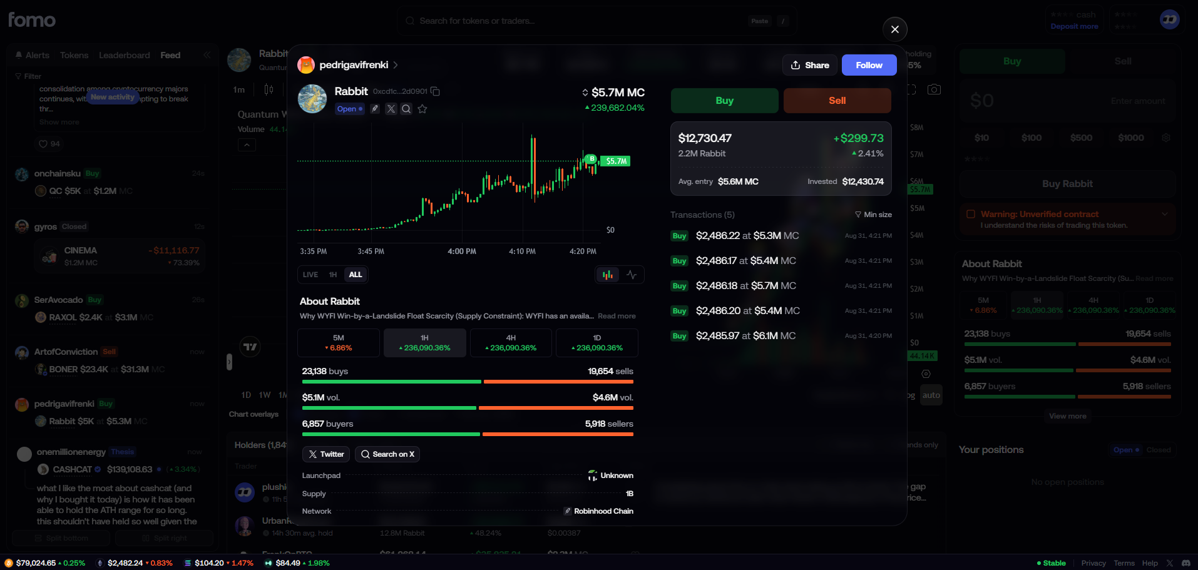Click View more in background About Rabbit

1068,416
